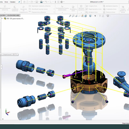Click Zoom to Area icon
129x129 pixels.
pyautogui.click(x=73, y=16)
